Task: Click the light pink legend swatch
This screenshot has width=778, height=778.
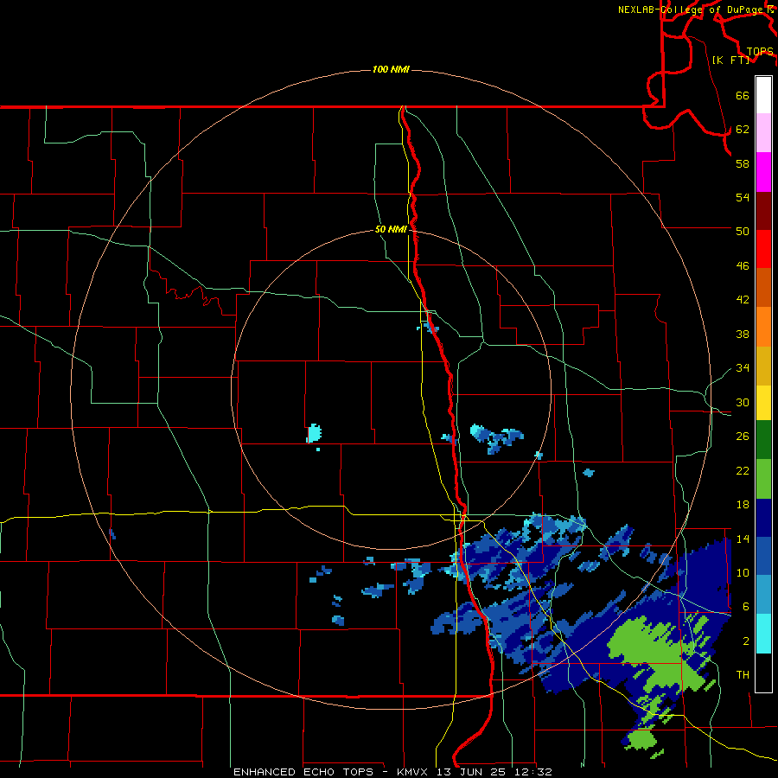Action: tap(763, 133)
